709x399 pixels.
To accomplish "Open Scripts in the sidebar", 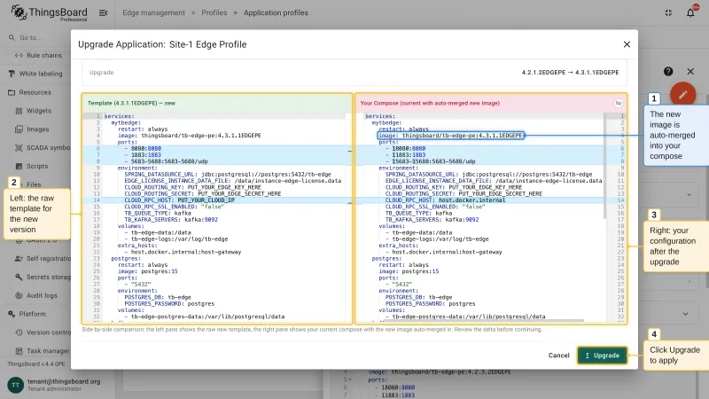I will tap(37, 166).
